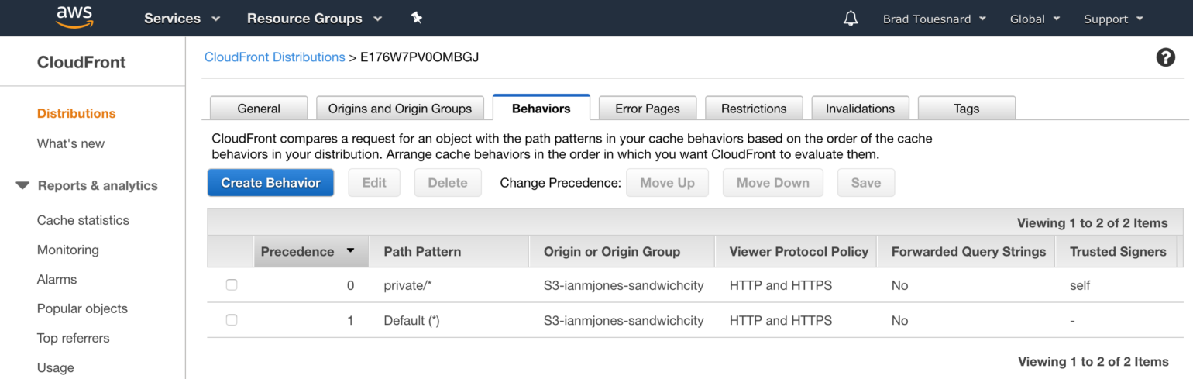The image size is (1193, 379).
Task: Click HTTP and HTTPS in private/* row
Action: pos(781,285)
